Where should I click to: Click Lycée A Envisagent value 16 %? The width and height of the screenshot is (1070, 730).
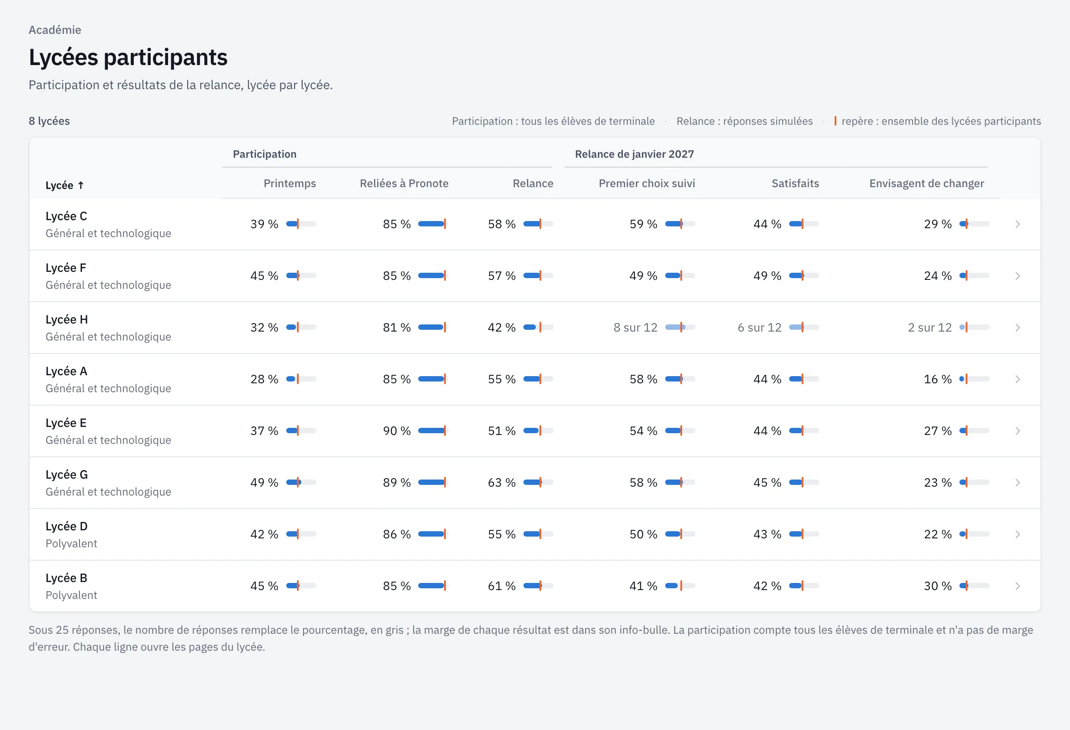938,379
